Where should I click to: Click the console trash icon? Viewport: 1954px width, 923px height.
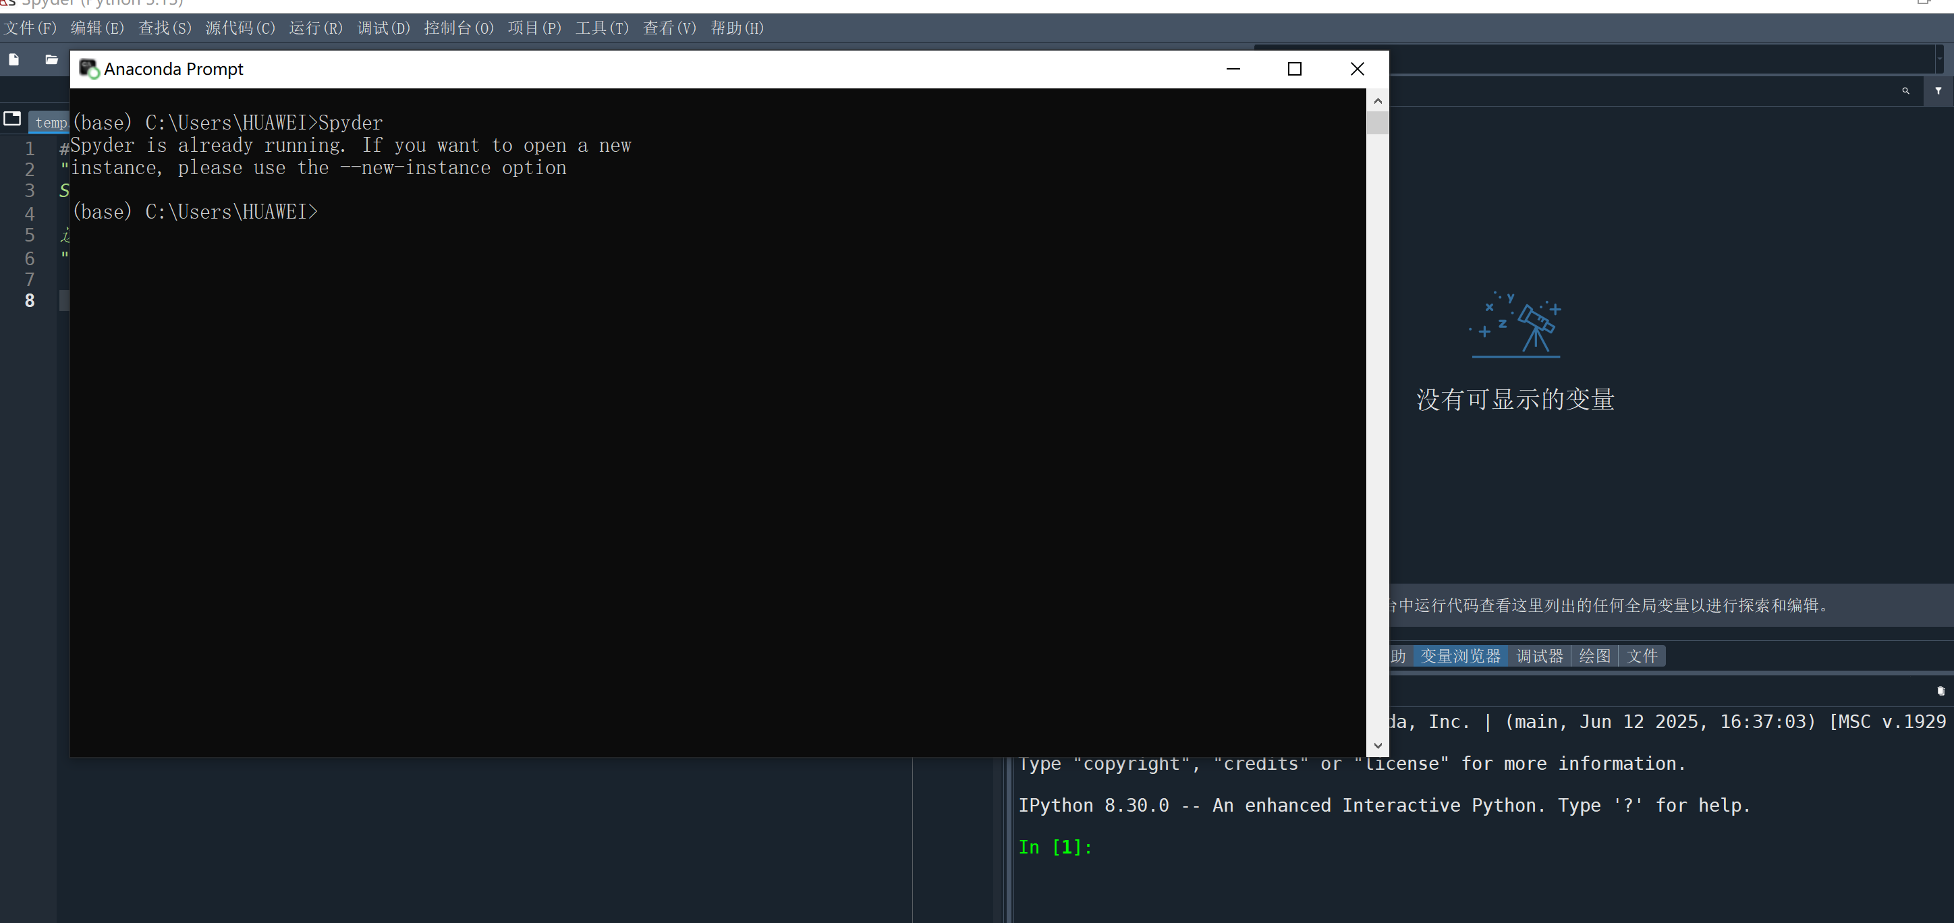(1941, 691)
